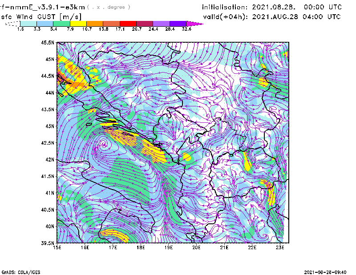The width and height of the screenshot is (356, 275).
Task: Click the model name e3km title text
Action: pyautogui.click(x=42, y=7)
